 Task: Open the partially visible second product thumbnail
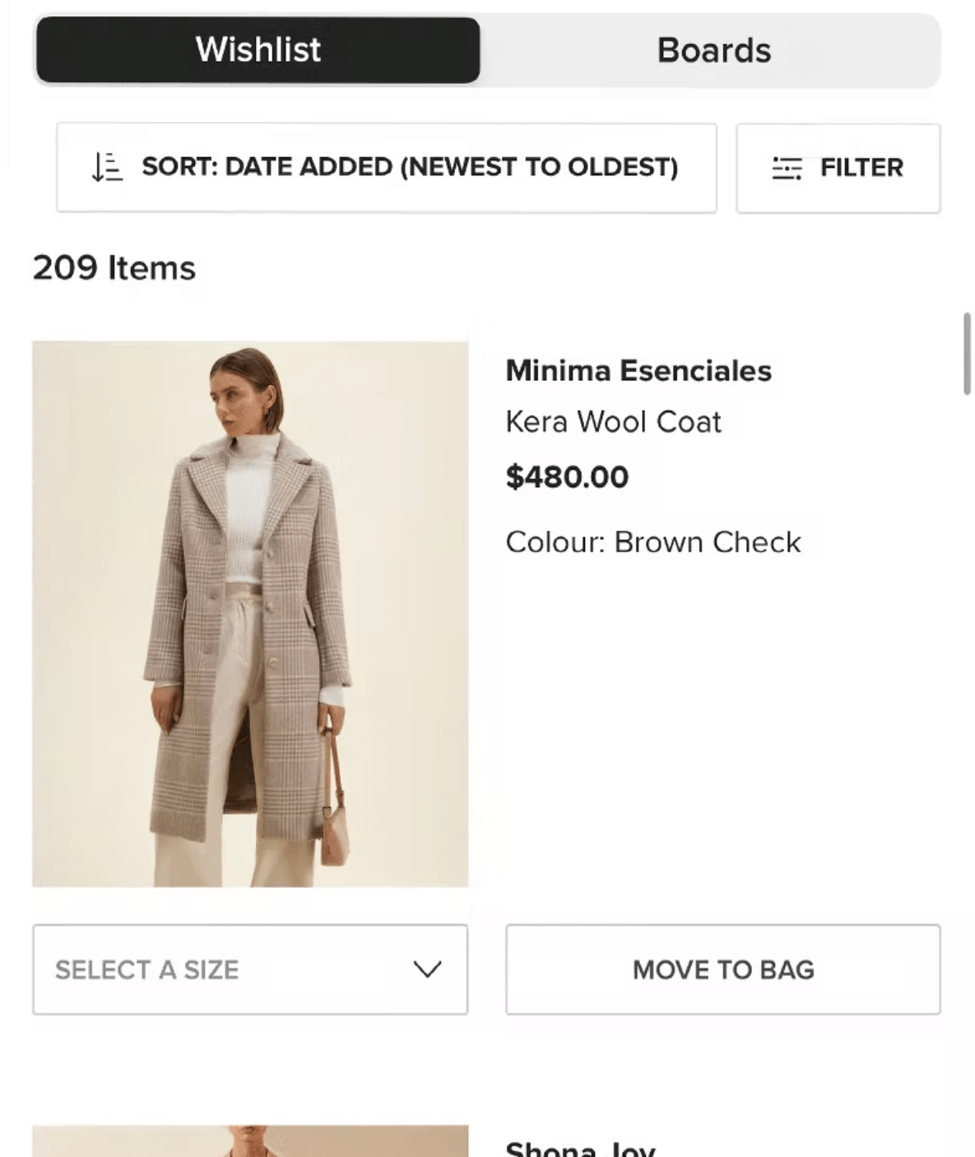click(x=250, y=1141)
